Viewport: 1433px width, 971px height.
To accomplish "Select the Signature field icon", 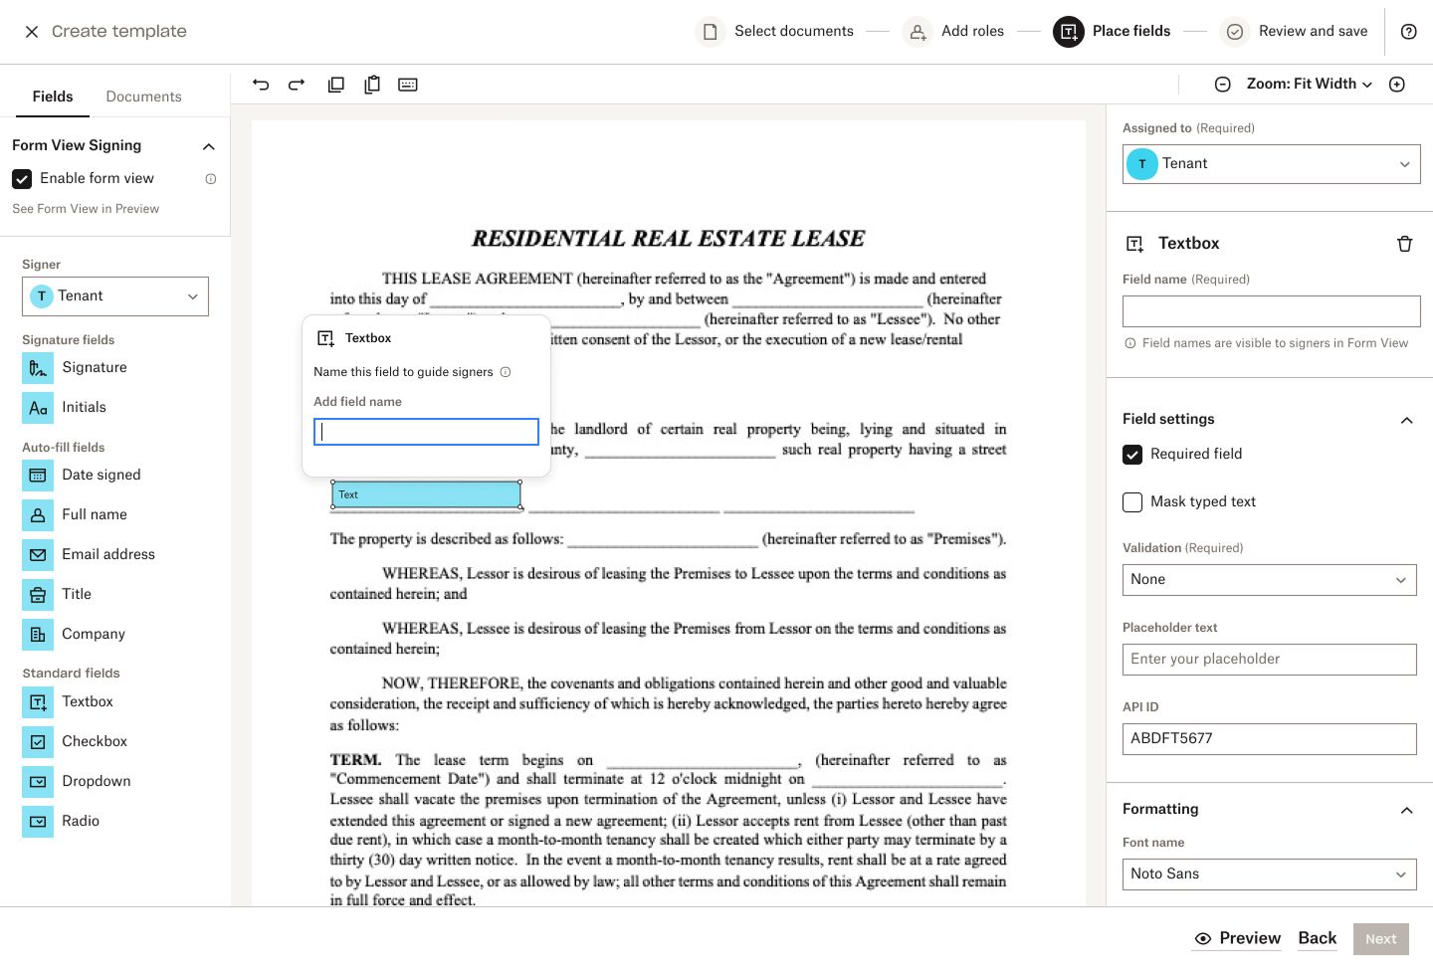I will tap(37, 368).
